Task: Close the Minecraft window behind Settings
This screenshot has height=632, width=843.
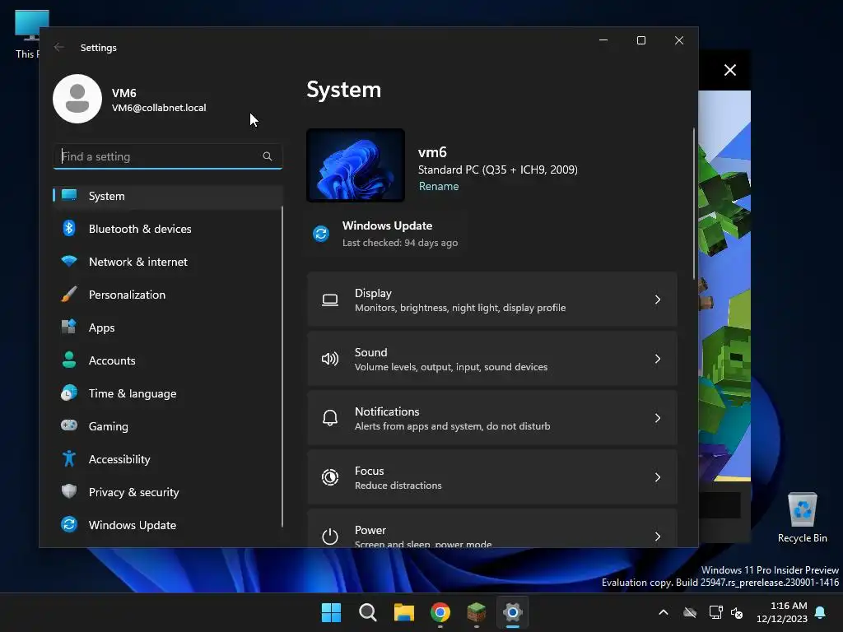Action: (729, 70)
